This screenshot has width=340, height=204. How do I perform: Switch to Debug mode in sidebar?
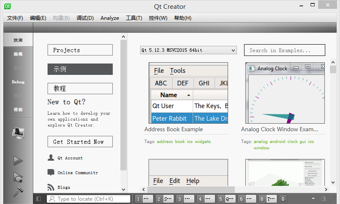point(18,82)
